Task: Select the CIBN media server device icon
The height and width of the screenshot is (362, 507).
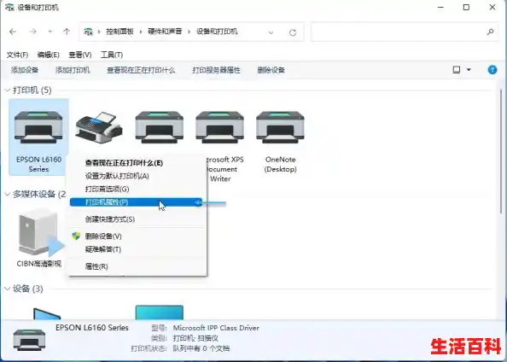Action: point(40,233)
